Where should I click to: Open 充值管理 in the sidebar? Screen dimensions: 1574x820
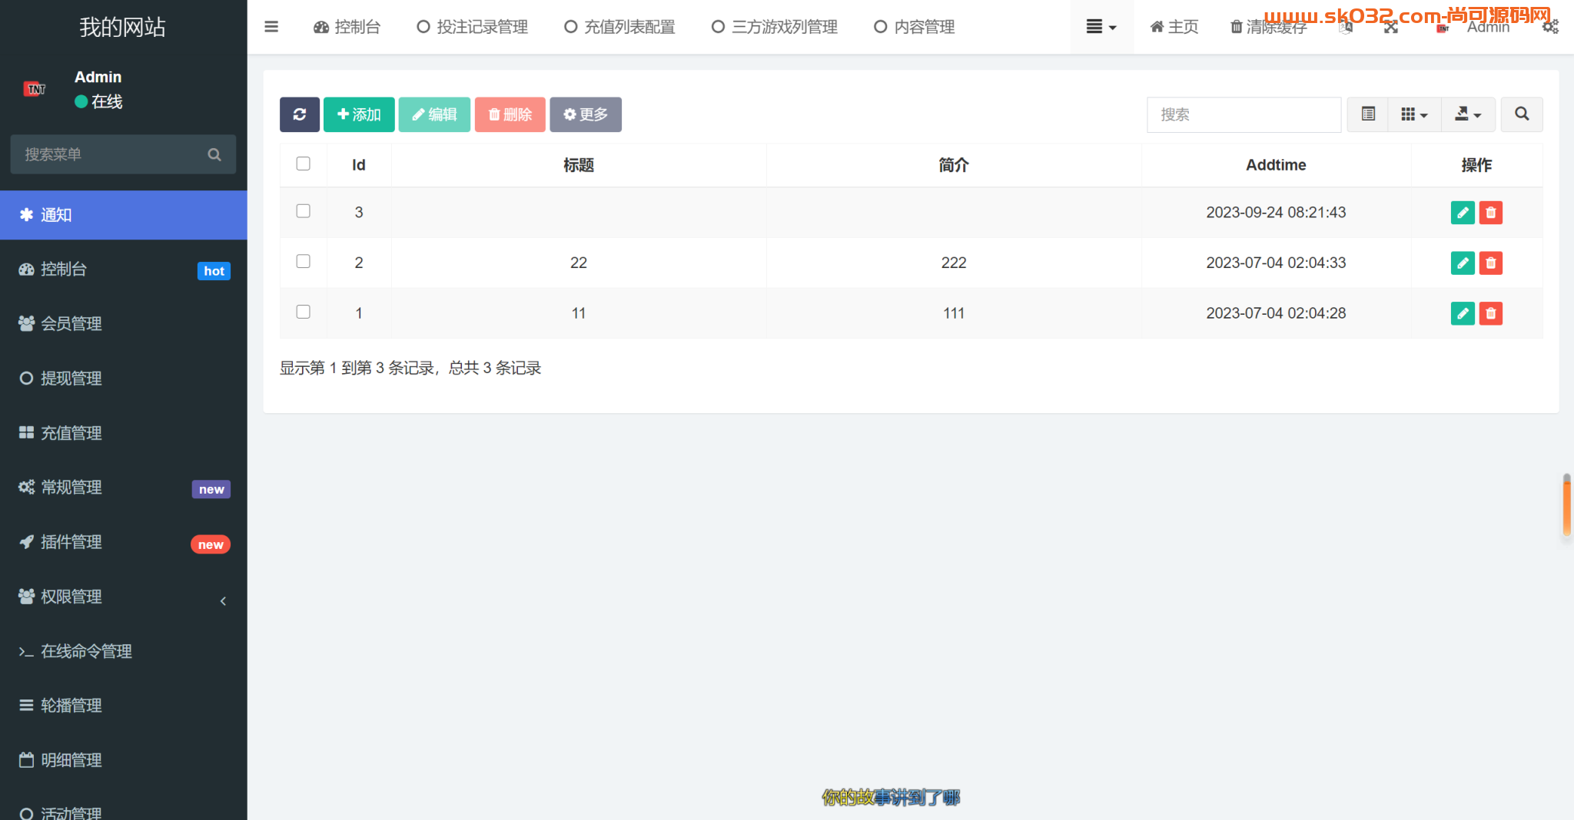[123, 433]
